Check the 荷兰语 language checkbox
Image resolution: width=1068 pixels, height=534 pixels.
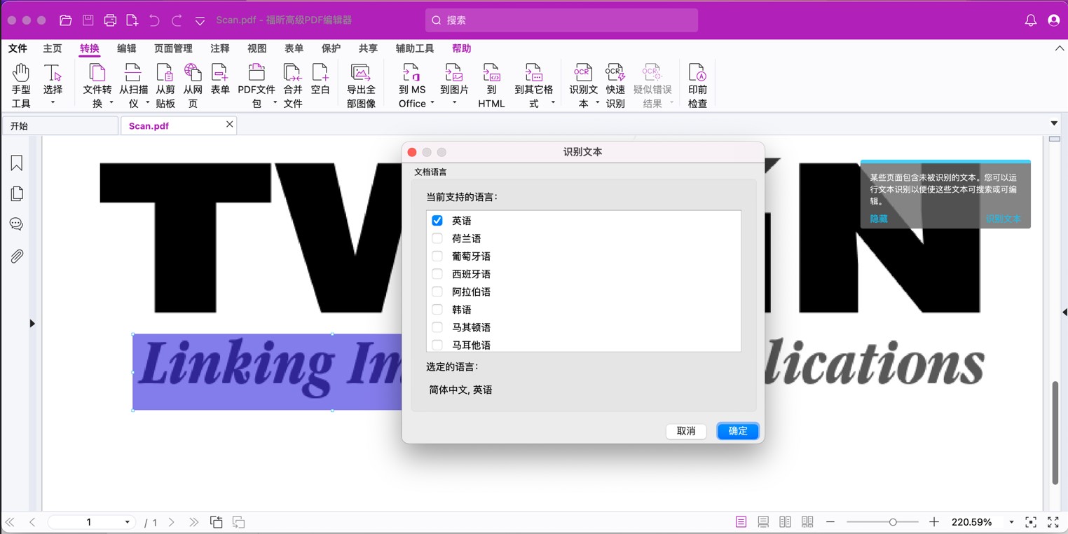[437, 238]
